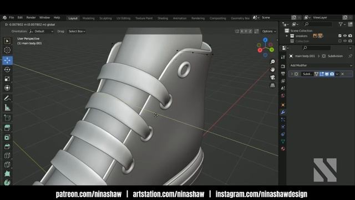Select the Measure tool
This screenshot has width=355, height=200.
pos(7,107)
